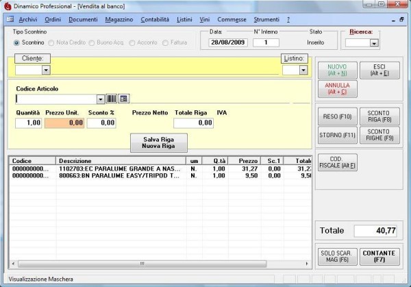Click the table scrollbar right arrow

point(307,264)
